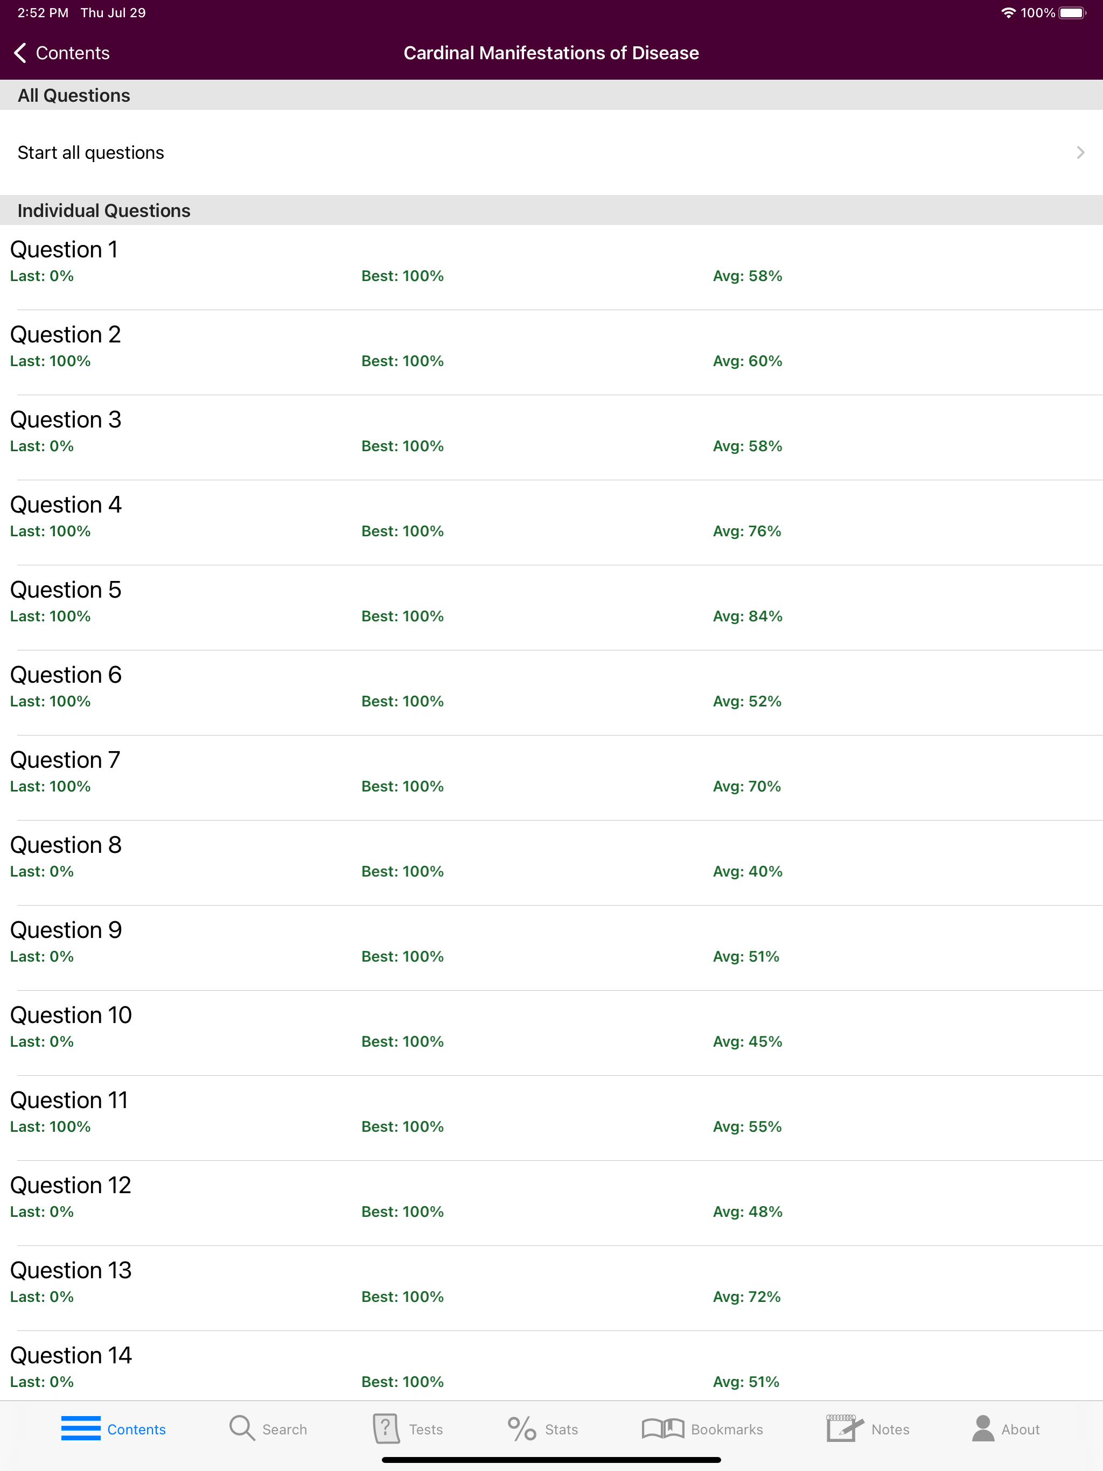Tap the About person icon
This screenshot has width=1103, height=1471.
982,1428
